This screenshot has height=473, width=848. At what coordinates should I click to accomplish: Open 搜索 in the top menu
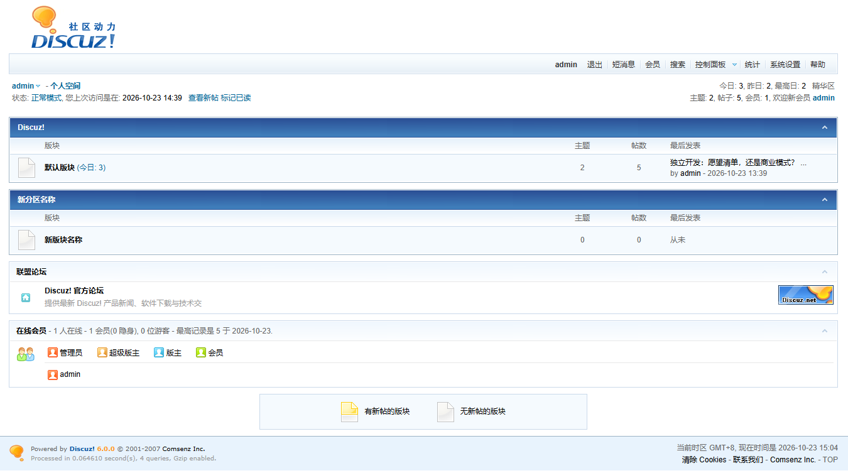(x=678, y=65)
